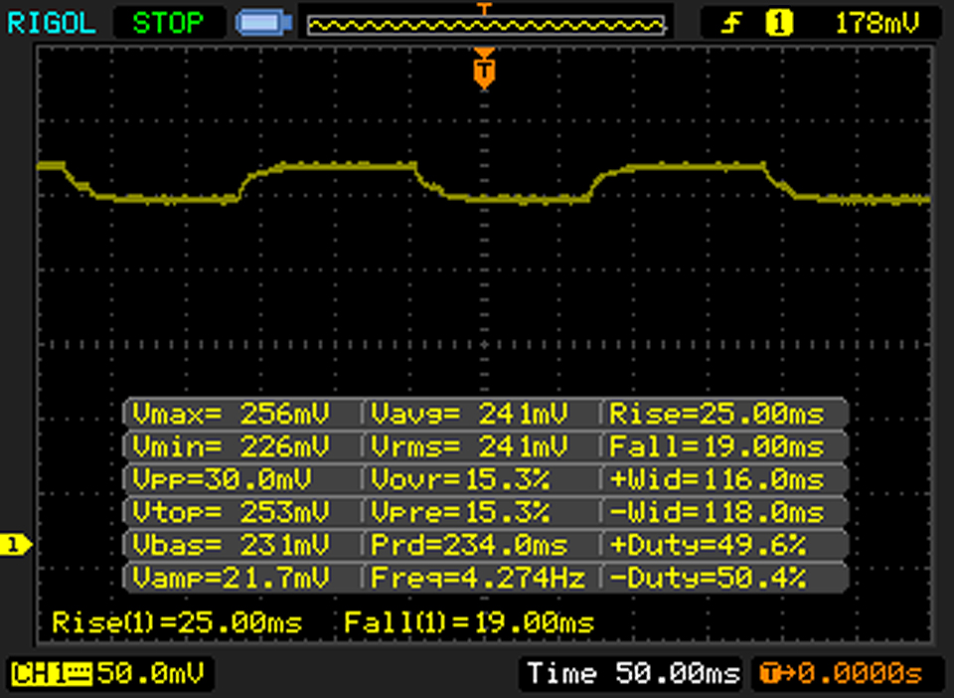Click the waveform memory overview bar
The image size is (954, 698).
pos(486,26)
